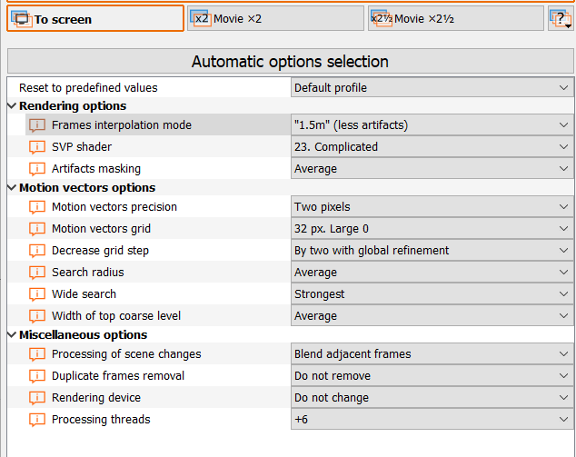Open the SVP shader dropdown
Viewport: 576px width, 457px height.
click(x=432, y=147)
